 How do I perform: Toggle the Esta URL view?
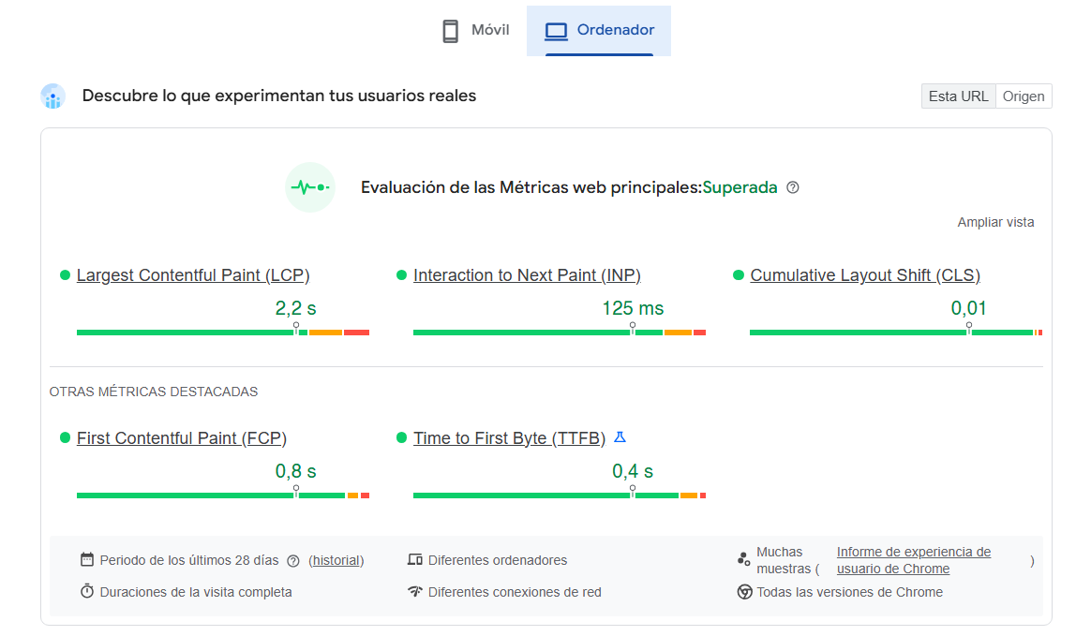pos(958,96)
